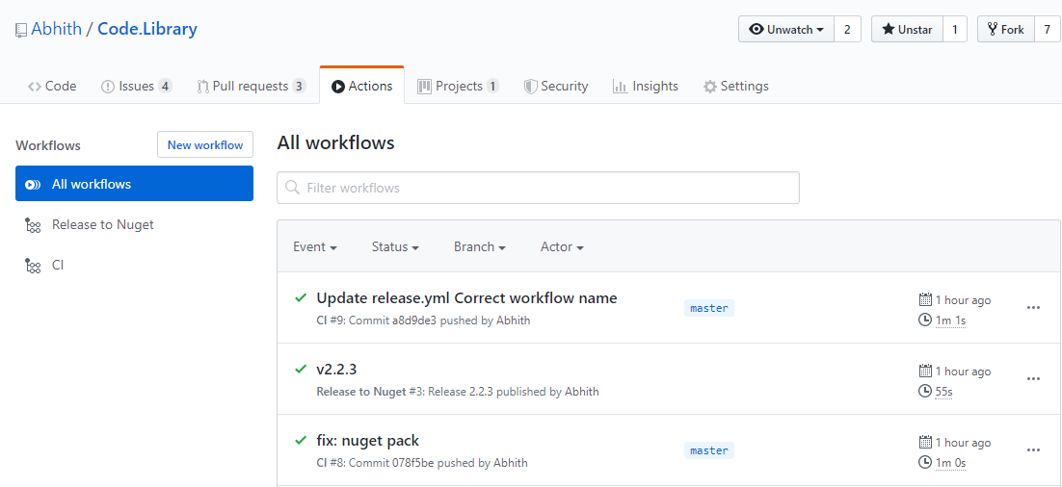Click the green checkmark beside v2.2.3

301,370
